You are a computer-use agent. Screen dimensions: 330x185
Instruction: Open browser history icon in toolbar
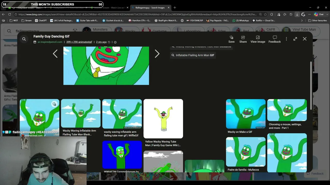pos(291,14)
